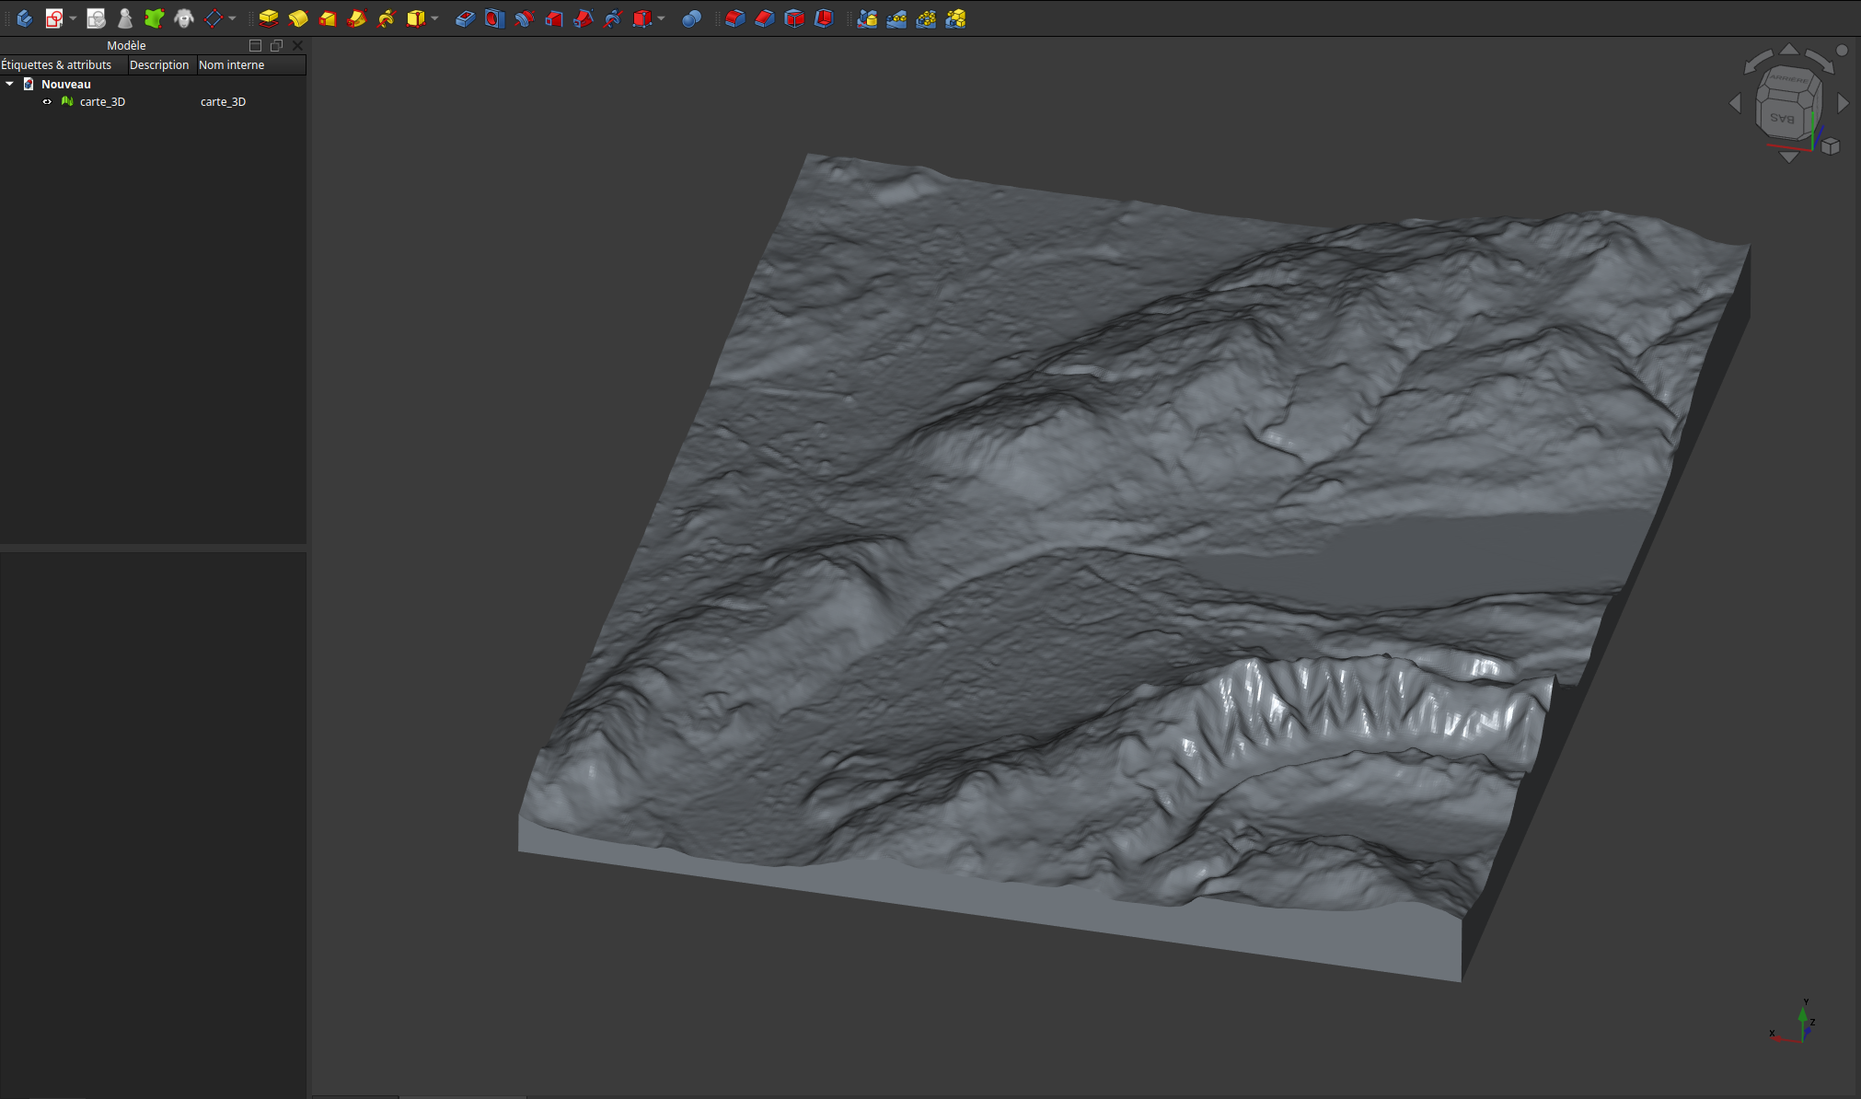Collapse the Nouveau document tree node
Image resolution: width=1861 pixels, height=1099 pixels.
(x=10, y=84)
